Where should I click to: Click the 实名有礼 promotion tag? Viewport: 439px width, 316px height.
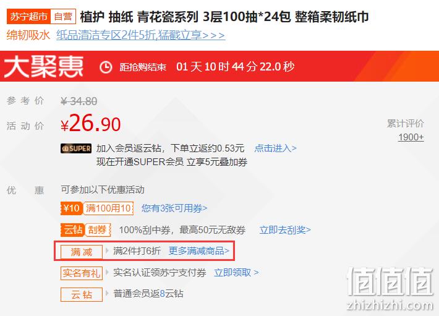tap(82, 273)
